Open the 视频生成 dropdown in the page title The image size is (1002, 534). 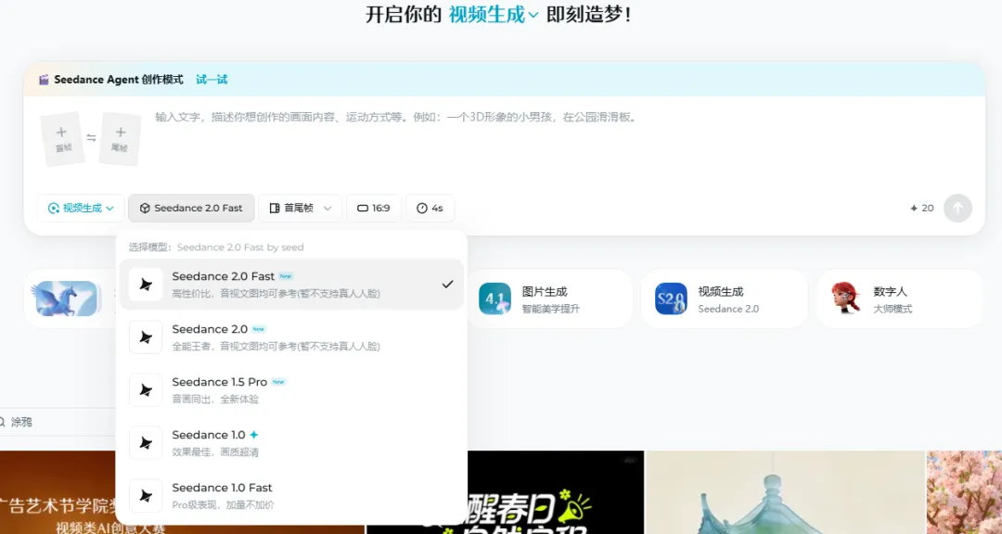coord(493,15)
